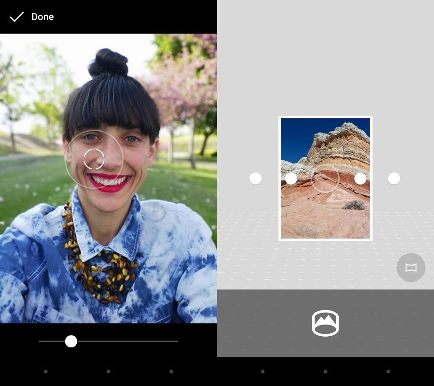Tap the Photo Sphere mountain shutter icon
Screen dimensions: 434x386
coord(325,323)
